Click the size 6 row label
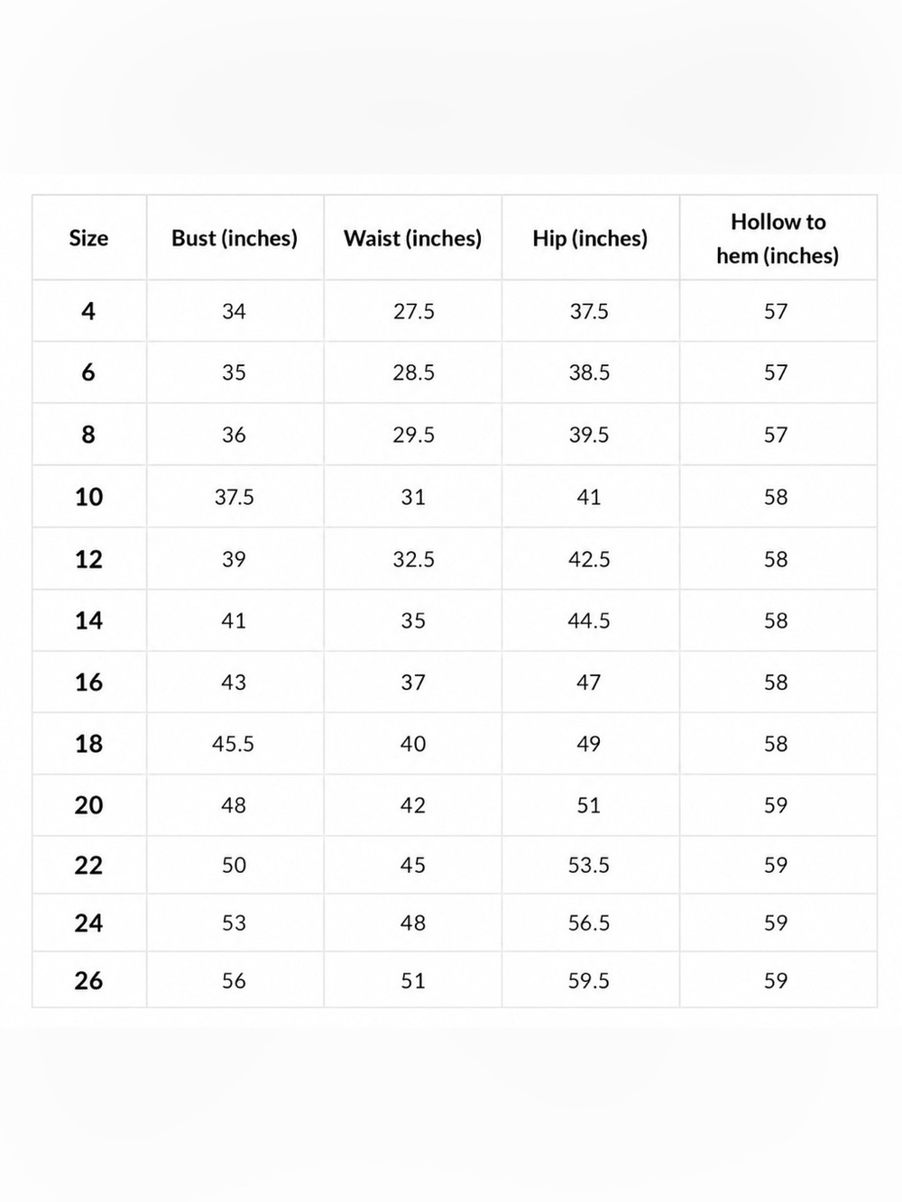The height and width of the screenshot is (1202, 902). (x=88, y=372)
